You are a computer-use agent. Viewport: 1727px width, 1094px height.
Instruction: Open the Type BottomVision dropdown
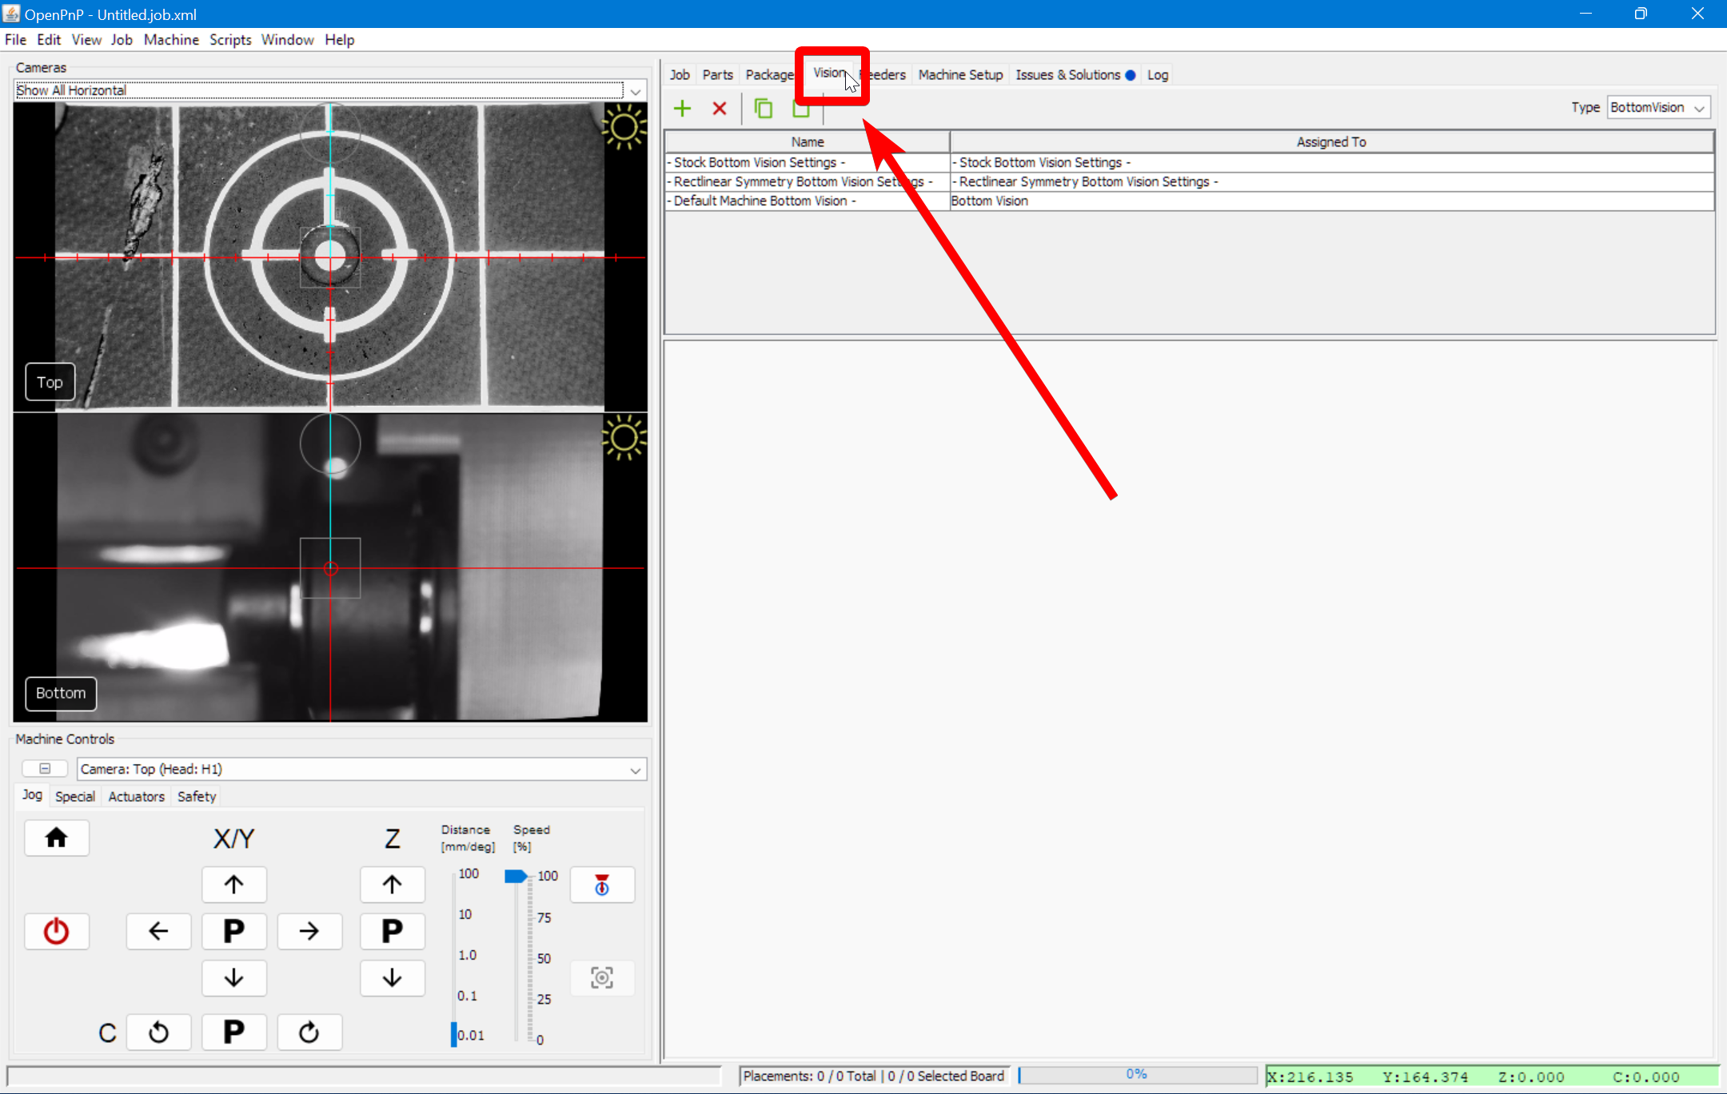pos(1658,108)
